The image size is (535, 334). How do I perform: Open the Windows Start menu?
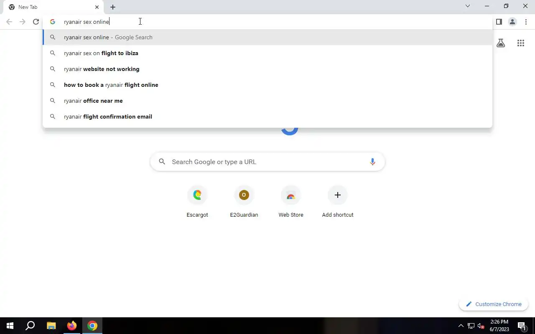pos(10,326)
